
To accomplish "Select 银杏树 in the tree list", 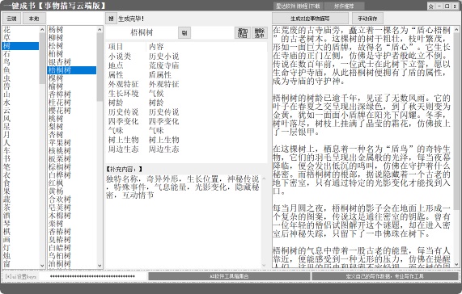I will pyautogui.click(x=72, y=62).
